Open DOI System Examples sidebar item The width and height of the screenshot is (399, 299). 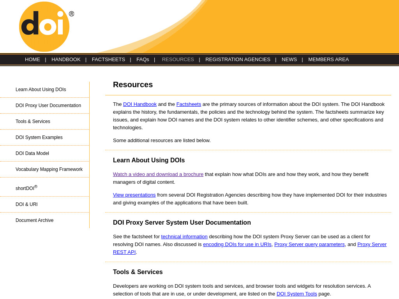coord(39,137)
